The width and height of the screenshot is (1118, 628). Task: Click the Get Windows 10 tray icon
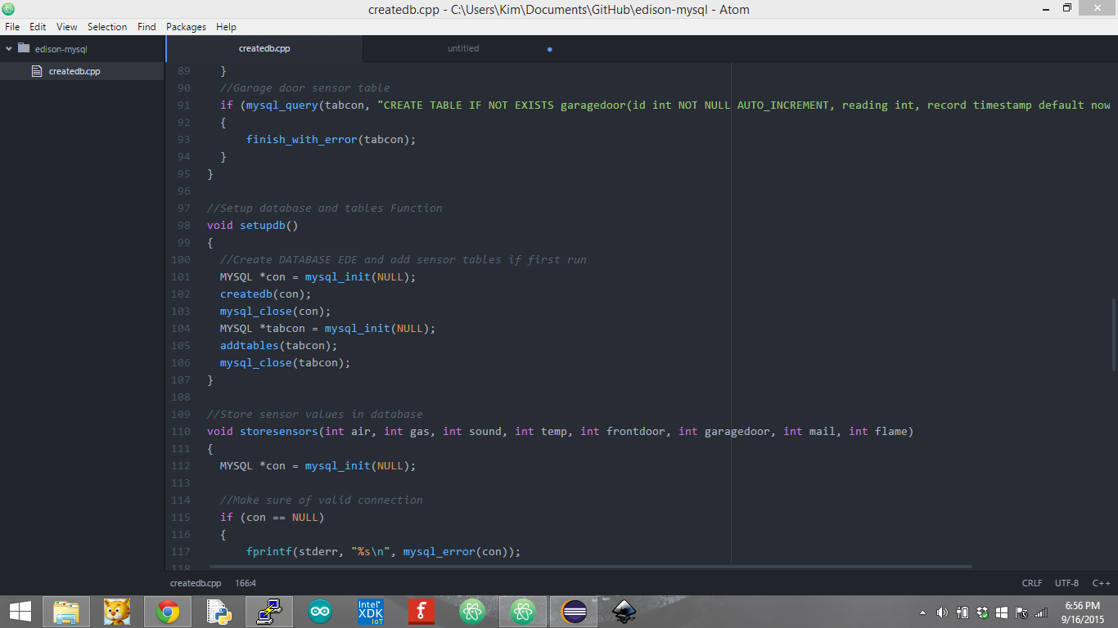pyautogui.click(x=1002, y=612)
